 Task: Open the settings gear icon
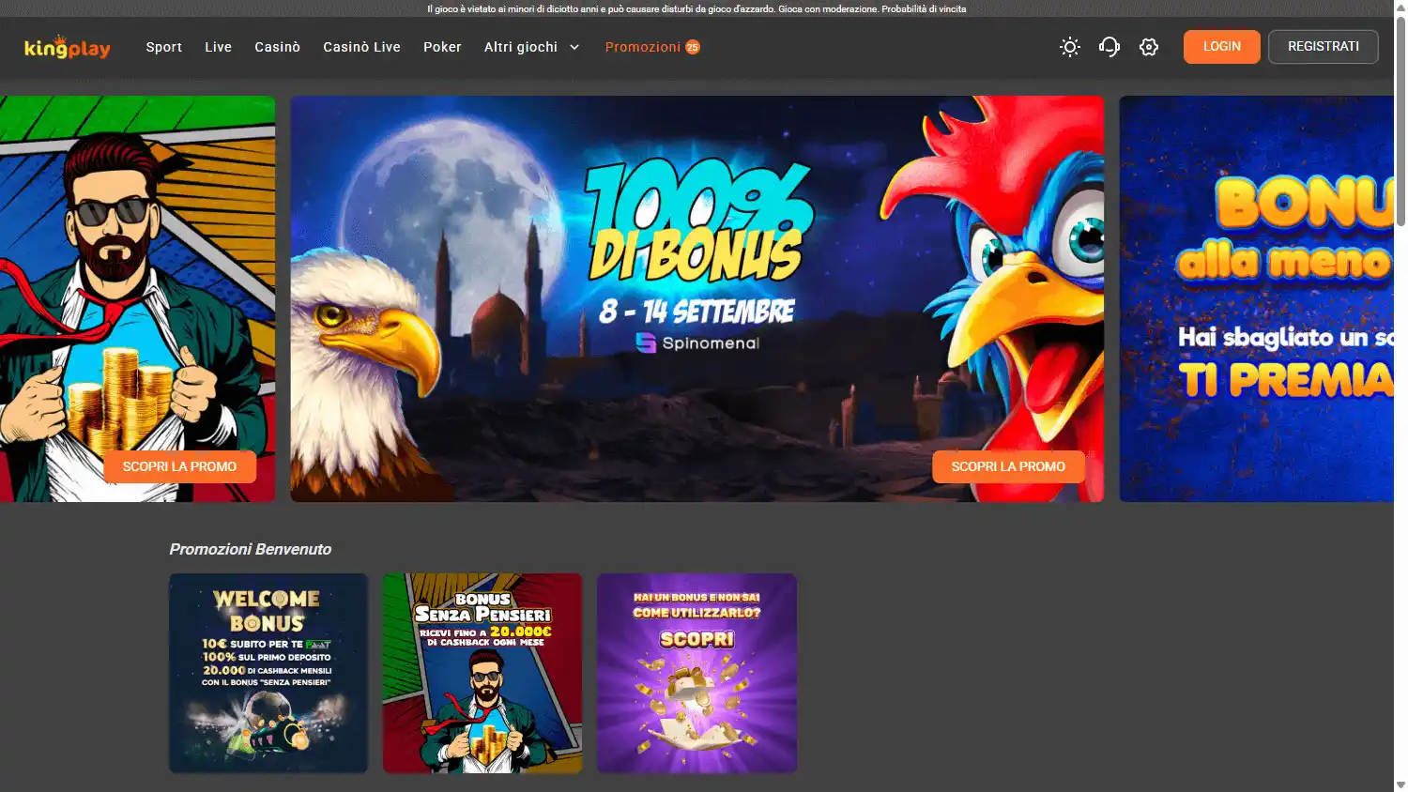pyautogui.click(x=1149, y=47)
